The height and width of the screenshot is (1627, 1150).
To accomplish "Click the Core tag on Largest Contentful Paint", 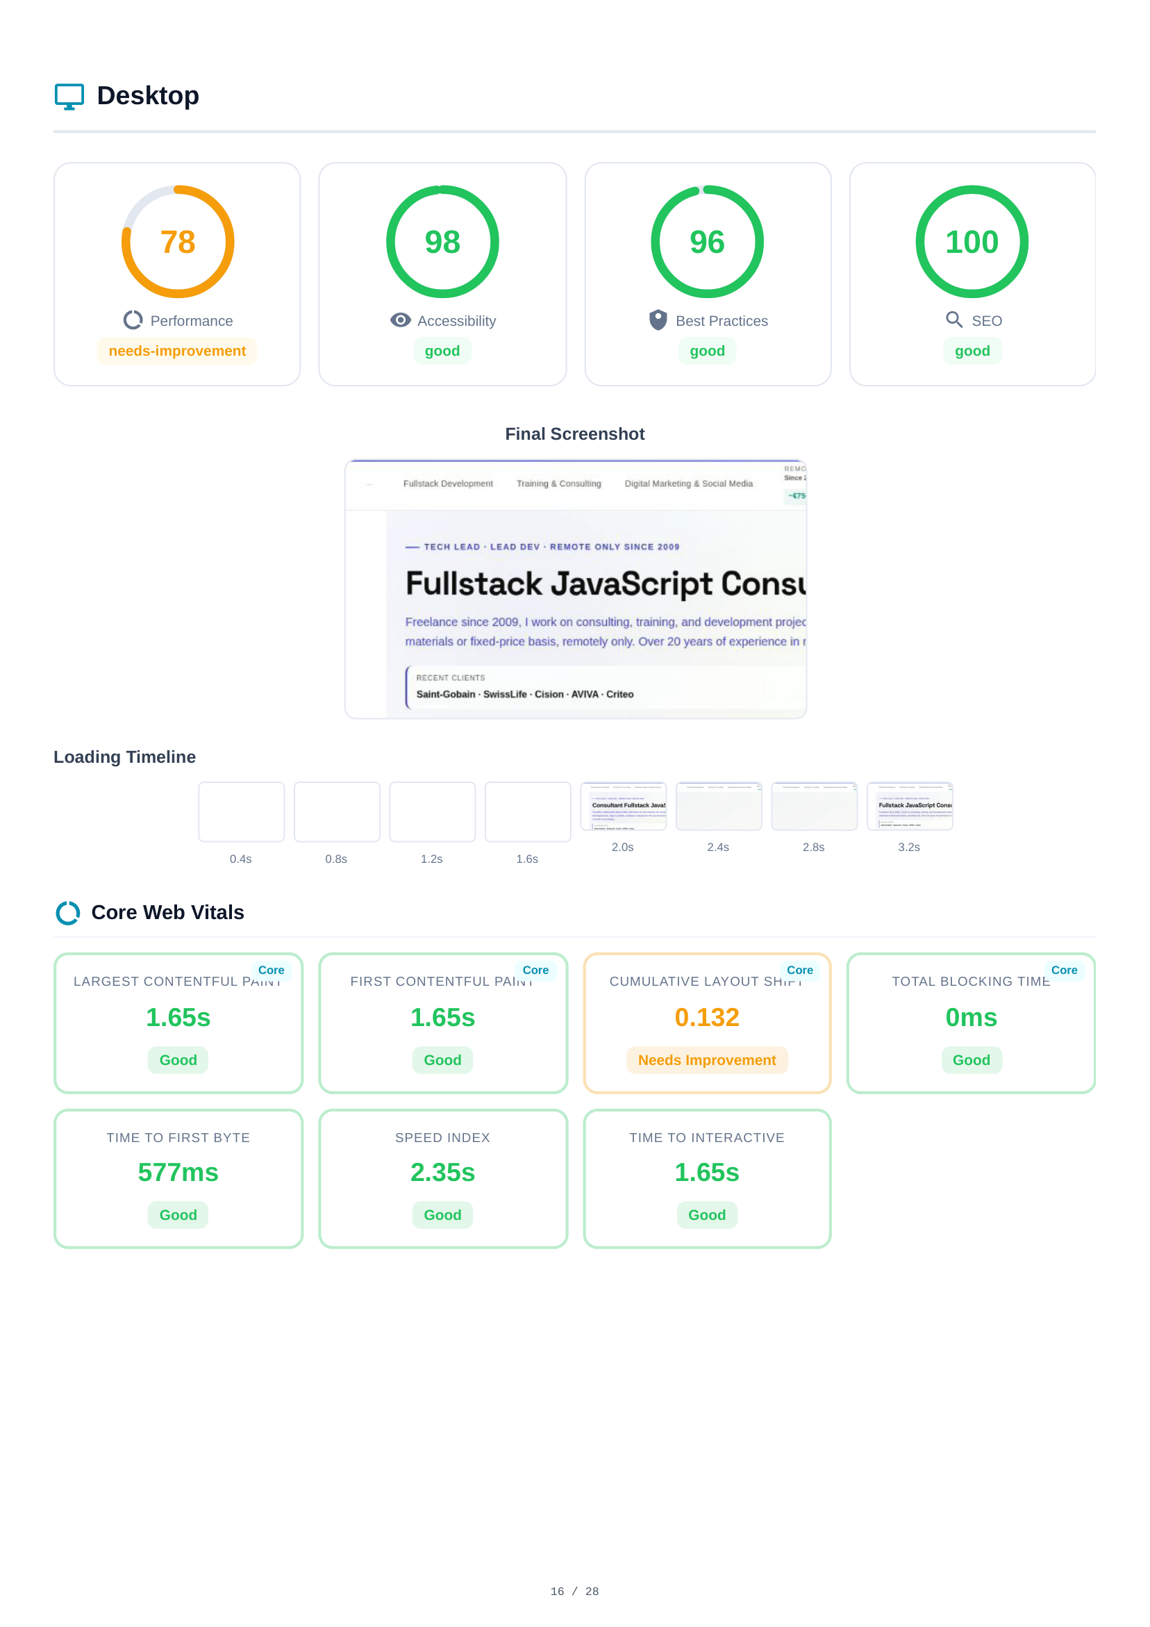I will [x=271, y=970].
